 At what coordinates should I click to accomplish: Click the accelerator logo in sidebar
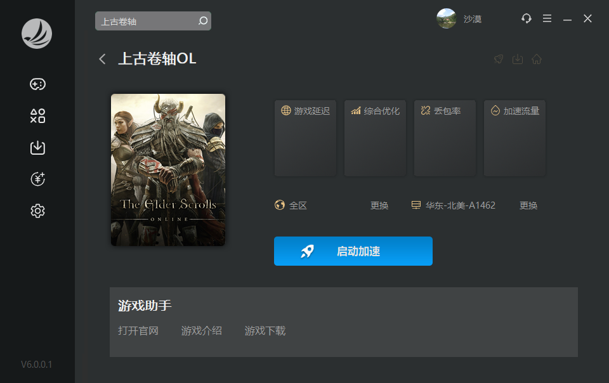pyautogui.click(x=37, y=34)
